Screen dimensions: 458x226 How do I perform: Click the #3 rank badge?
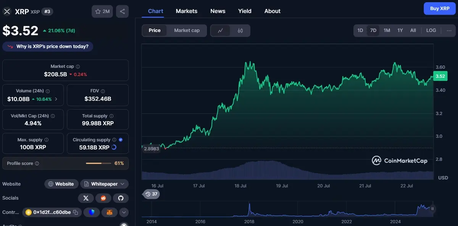click(47, 11)
